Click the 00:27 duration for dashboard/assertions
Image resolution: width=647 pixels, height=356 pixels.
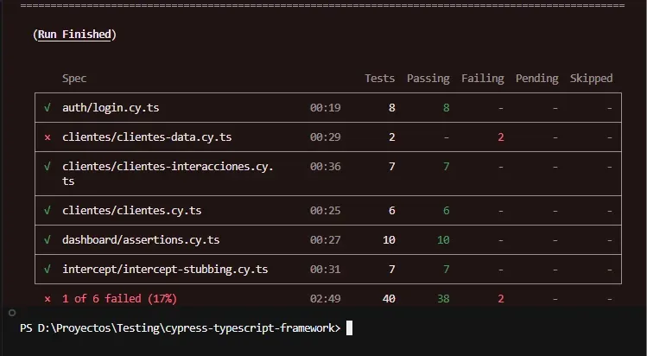(x=325, y=239)
